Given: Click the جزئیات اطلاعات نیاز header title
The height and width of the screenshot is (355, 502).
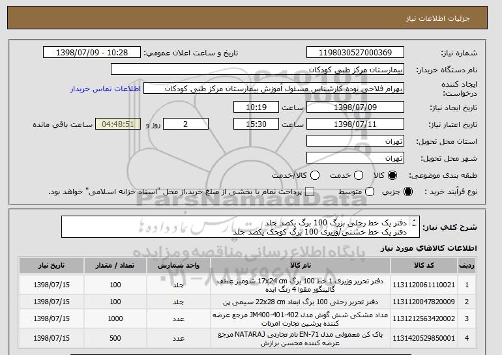Looking at the screenshot, I should 437,18.
